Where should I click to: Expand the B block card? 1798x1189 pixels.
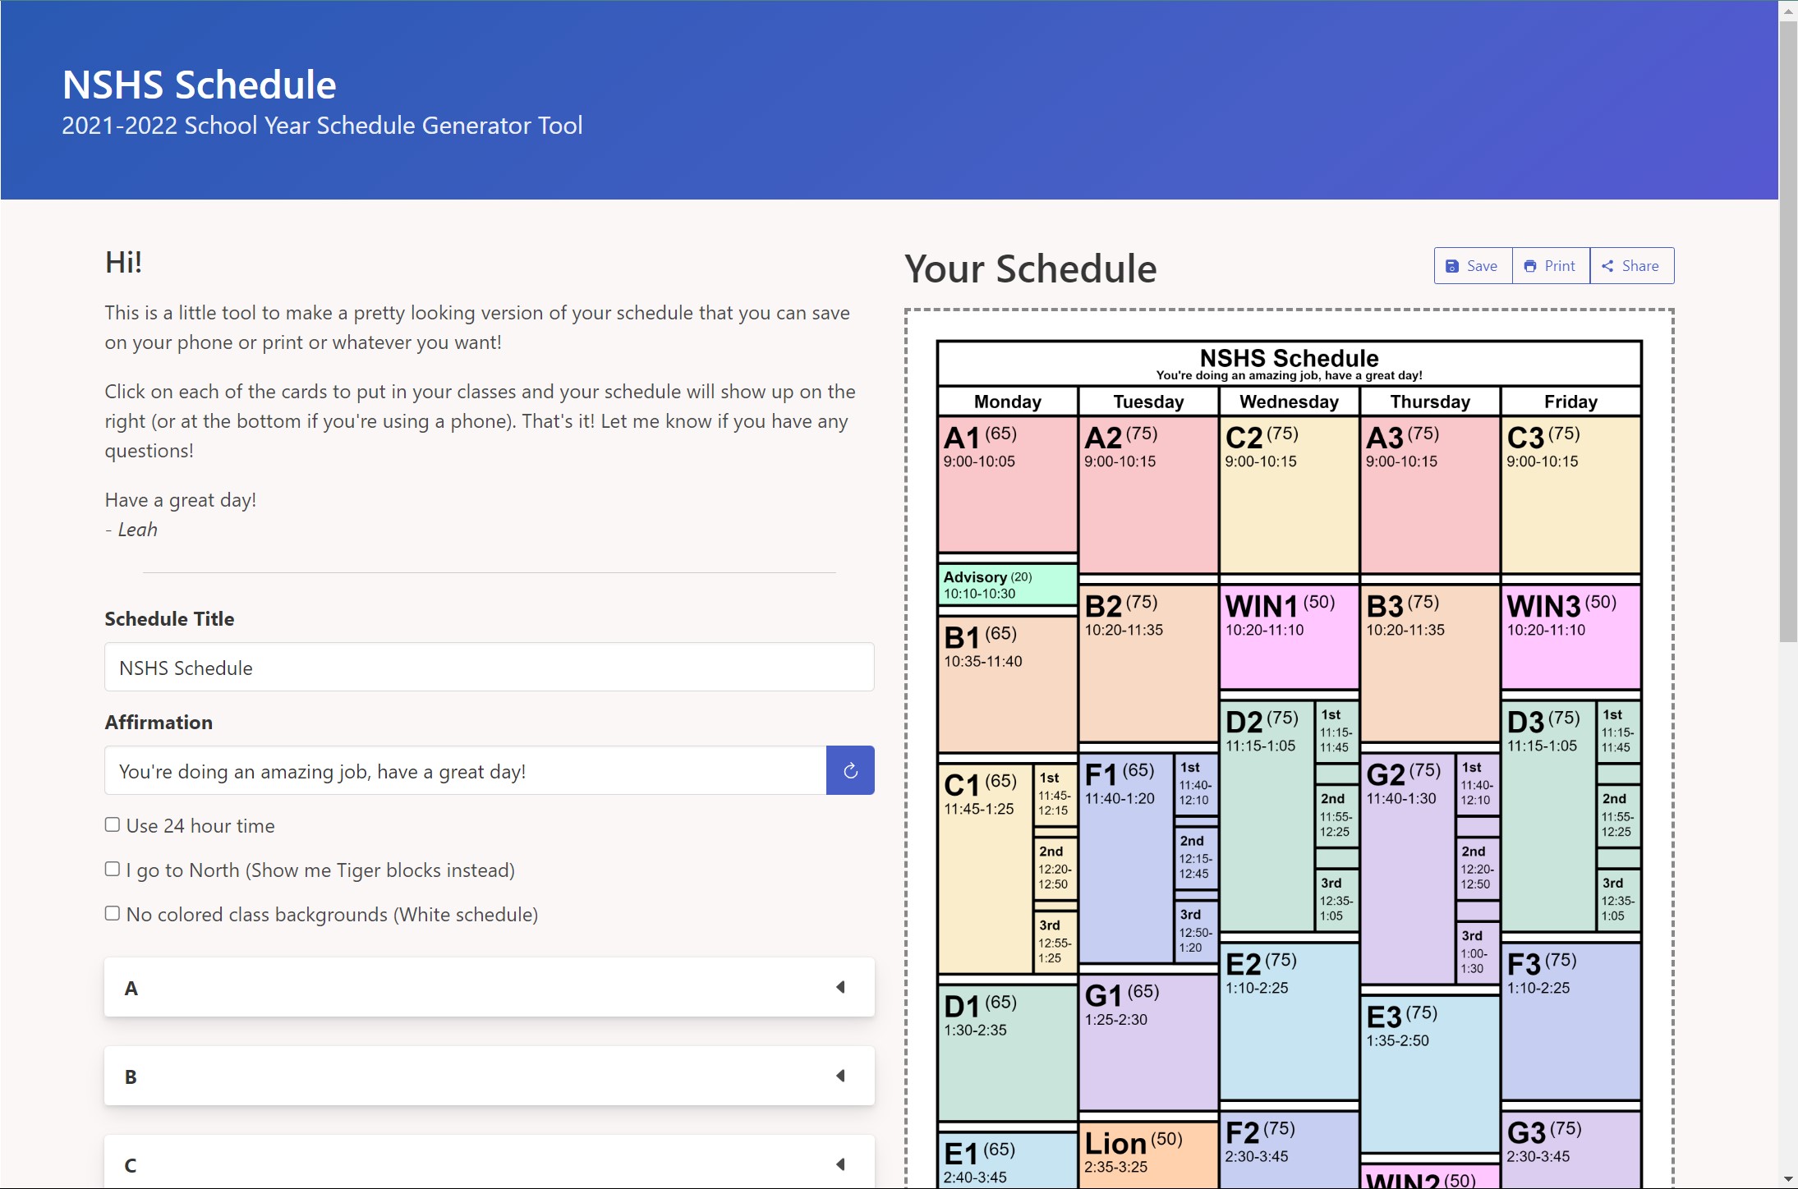(489, 1076)
